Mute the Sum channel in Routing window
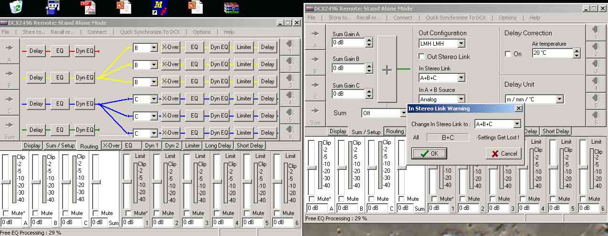 pyautogui.click(x=96, y=213)
